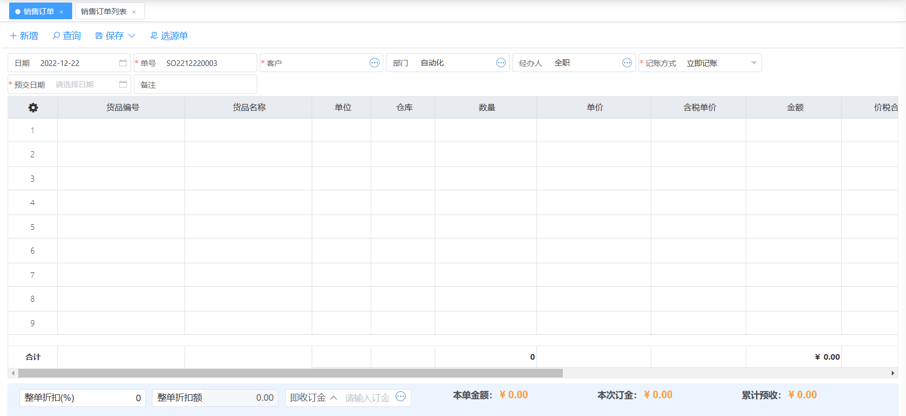Click the 整单折扣(%) input field
This screenshot has width=906, height=416.
[x=107, y=398]
